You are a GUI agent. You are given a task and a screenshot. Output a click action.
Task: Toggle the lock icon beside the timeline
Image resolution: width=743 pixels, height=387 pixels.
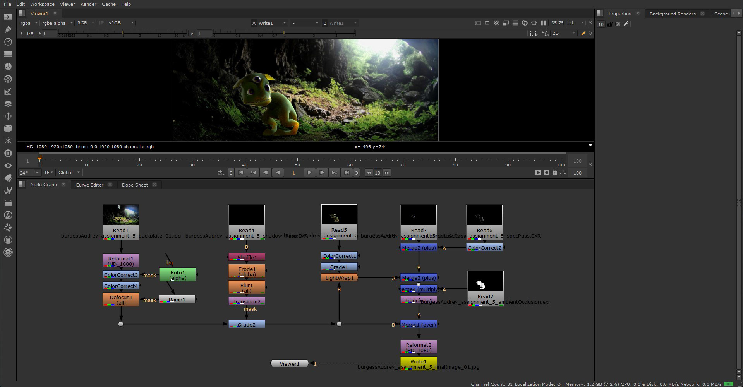click(555, 173)
